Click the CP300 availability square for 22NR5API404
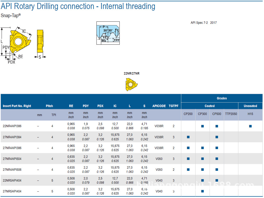The width and height of the screenshot is (264, 198). [202, 180]
